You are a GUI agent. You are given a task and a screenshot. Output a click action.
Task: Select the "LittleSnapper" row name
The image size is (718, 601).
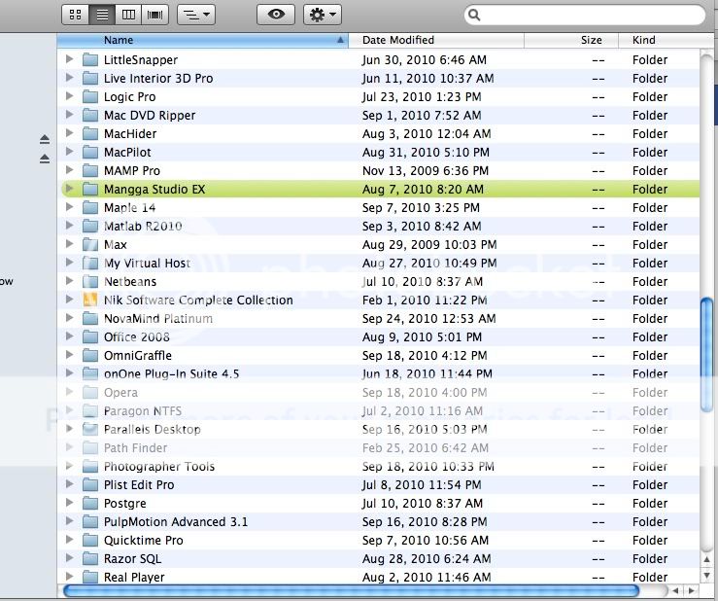141,60
